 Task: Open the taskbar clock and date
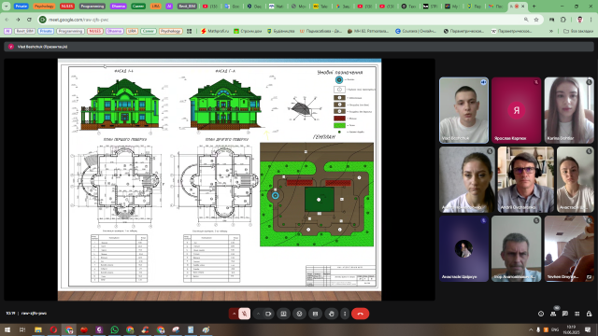(x=571, y=329)
